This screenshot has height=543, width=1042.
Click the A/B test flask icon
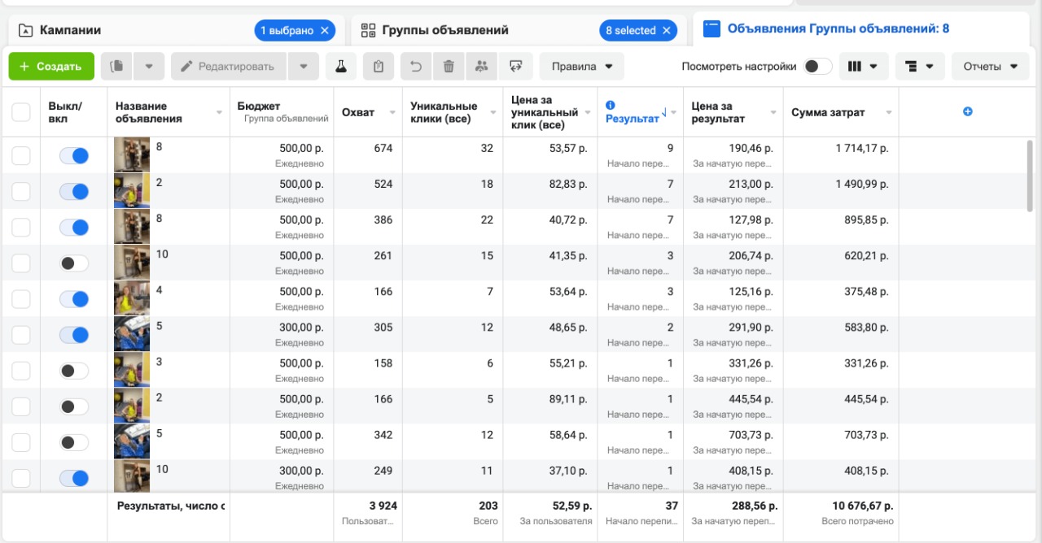coord(340,67)
